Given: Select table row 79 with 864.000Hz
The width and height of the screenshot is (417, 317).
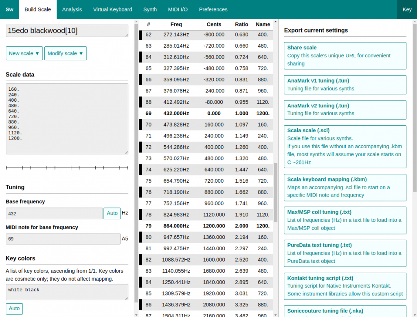Looking at the screenshot, I should [x=206, y=226].
